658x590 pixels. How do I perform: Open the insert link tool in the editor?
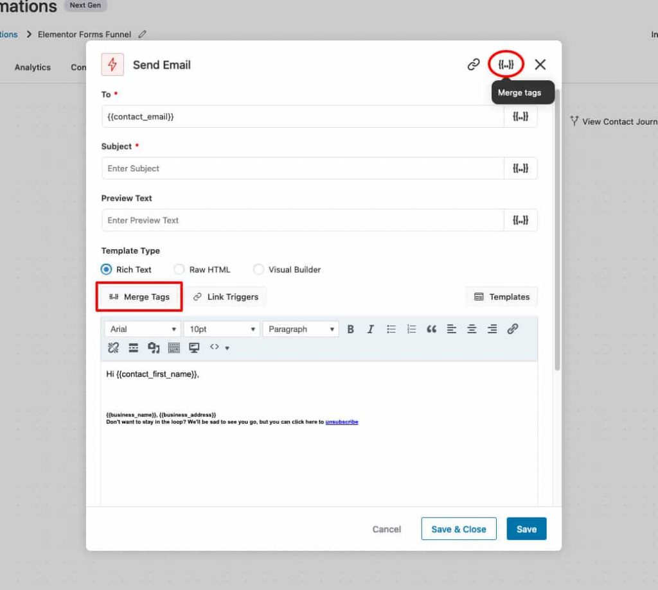coord(512,329)
